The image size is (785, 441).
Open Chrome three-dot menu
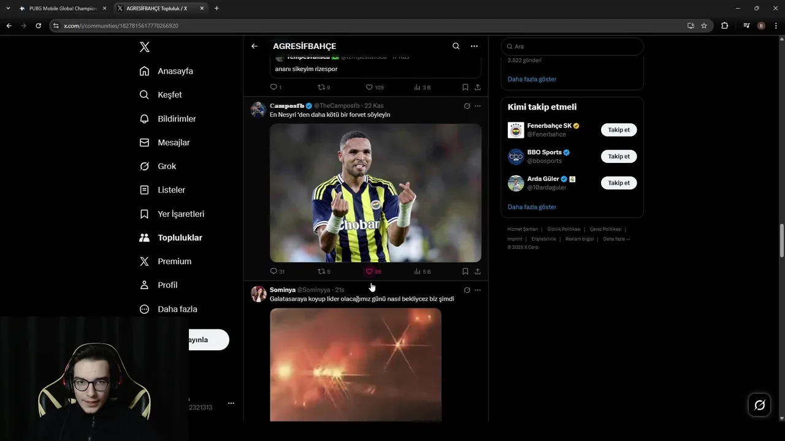[776, 26]
